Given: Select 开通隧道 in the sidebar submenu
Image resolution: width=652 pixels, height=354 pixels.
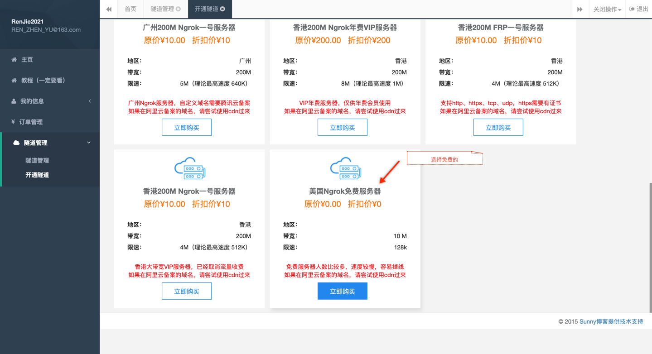Looking at the screenshot, I should click(37, 175).
